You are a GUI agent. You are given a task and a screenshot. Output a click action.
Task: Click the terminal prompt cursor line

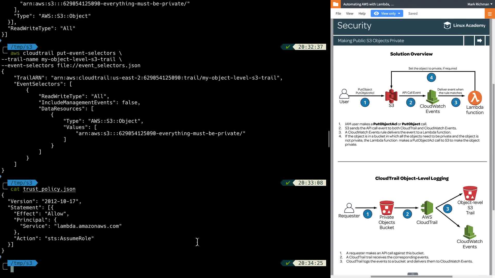point(12,269)
